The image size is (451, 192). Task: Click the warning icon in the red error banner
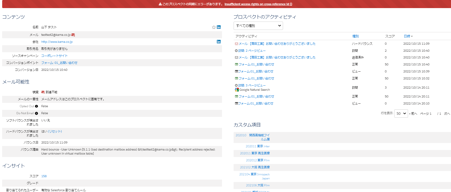tap(160, 4)
